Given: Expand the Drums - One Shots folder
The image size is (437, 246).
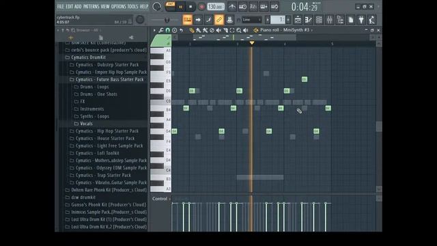Looking at the screenshot, I should point(96,94).
